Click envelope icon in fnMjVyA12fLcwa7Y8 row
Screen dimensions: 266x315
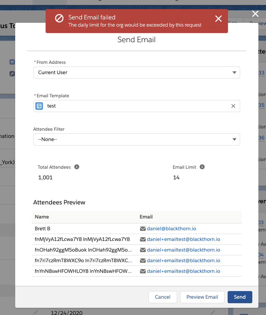coord(142,239)
